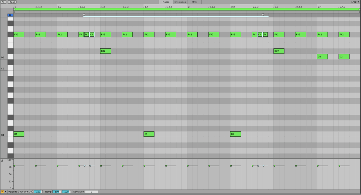Select the Notes tab
Screen dimensions: 361x195
tap(166, 2)
